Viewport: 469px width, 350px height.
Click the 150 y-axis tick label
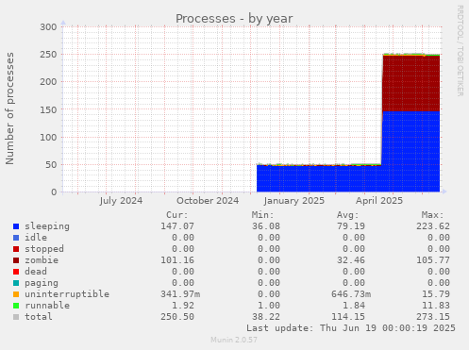pyautogui.click(x=48, y=109)
